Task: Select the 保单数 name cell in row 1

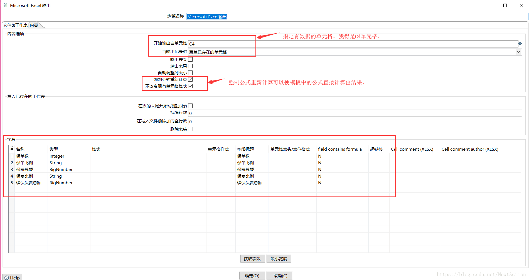Action: click(x=31, y=156)
